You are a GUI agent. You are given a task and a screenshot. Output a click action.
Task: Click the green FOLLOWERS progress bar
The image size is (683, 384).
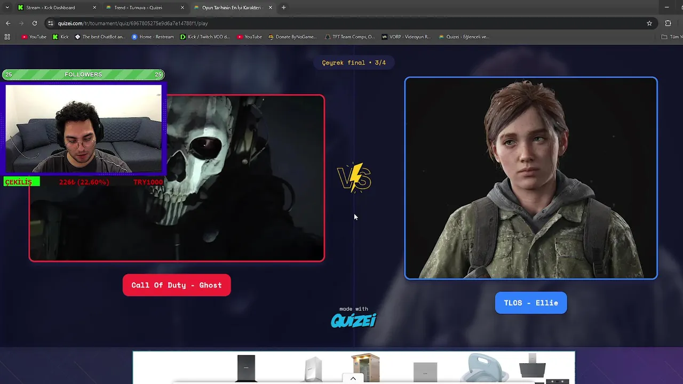[x=83, y=74]
